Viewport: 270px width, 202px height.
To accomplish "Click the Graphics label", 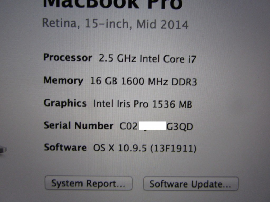I will tap(65, 103).
